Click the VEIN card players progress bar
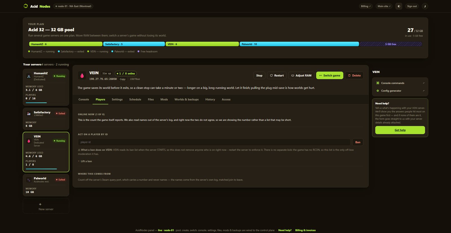 [x=46, y=169]
